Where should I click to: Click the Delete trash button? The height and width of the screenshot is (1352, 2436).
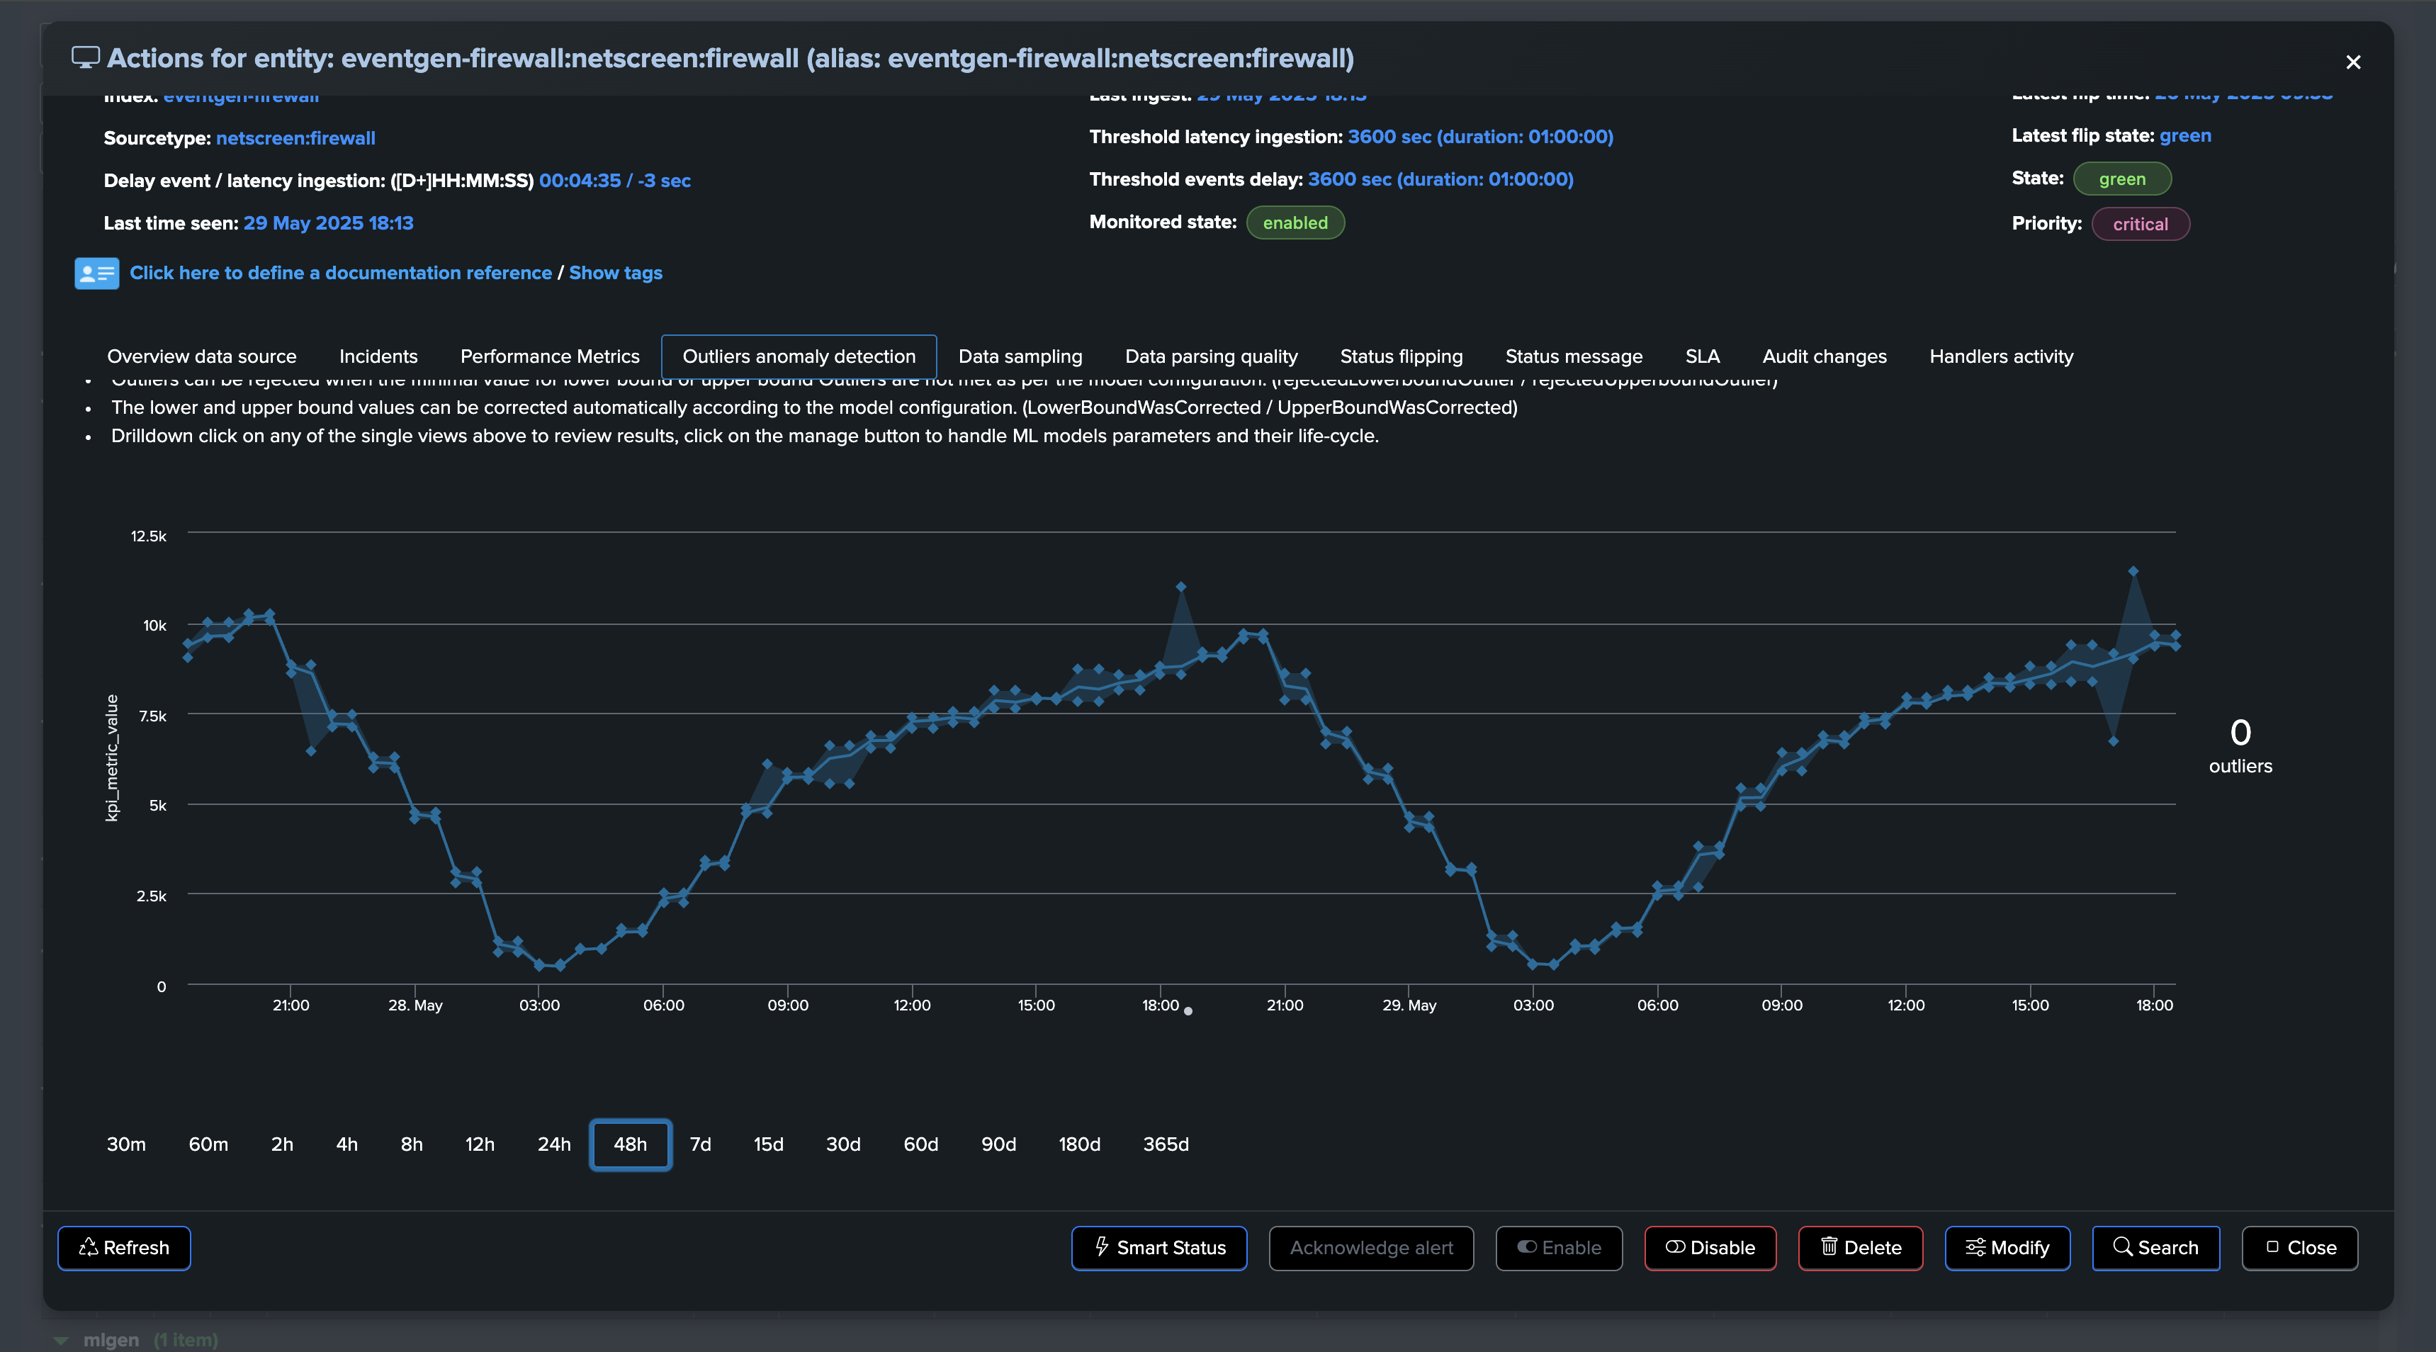click(x=1860, y=1248)
